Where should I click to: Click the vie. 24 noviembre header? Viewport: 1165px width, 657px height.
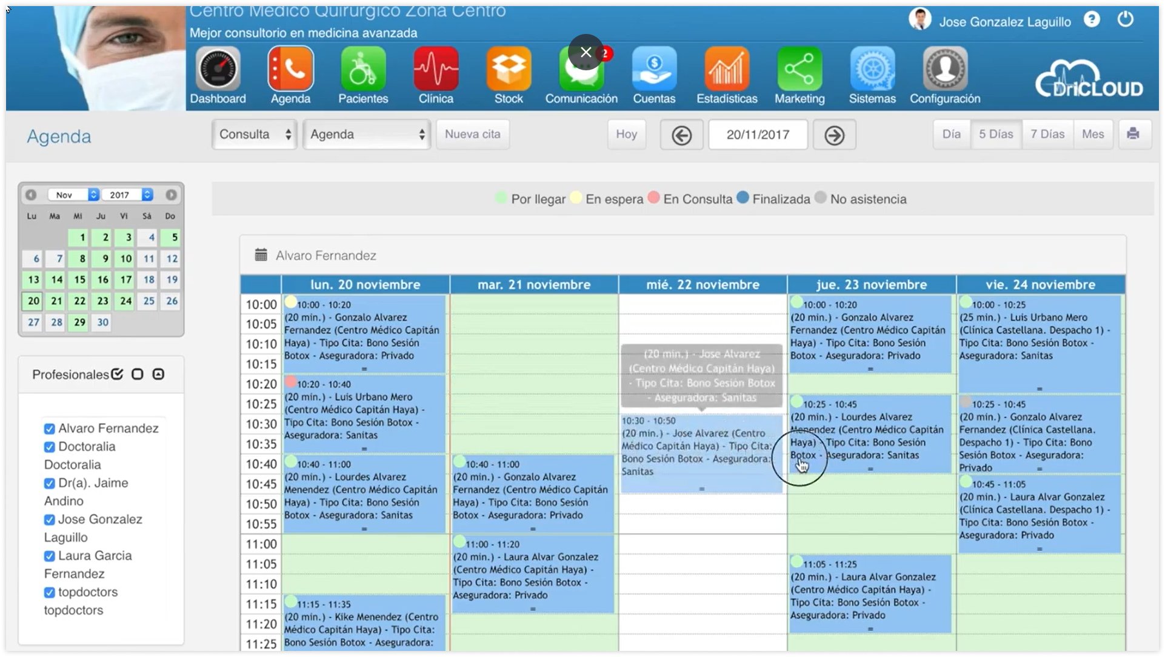click(1040, 284)
